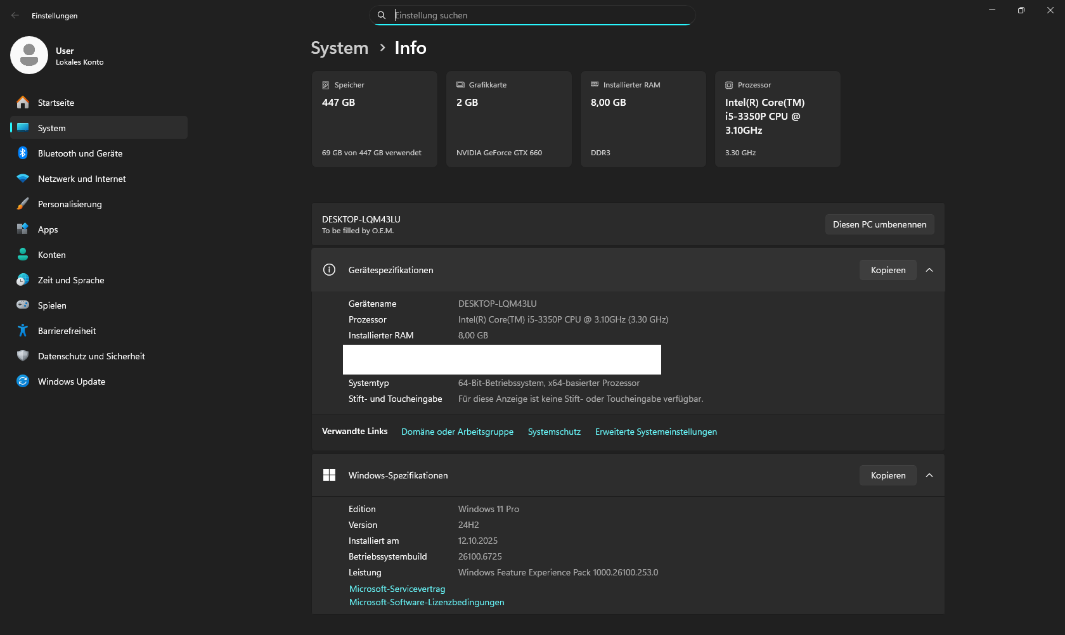Collapse the Windows-Spezifikationen section chevron
Viewport: 1065px width, 635px height.
click(929, 475)
